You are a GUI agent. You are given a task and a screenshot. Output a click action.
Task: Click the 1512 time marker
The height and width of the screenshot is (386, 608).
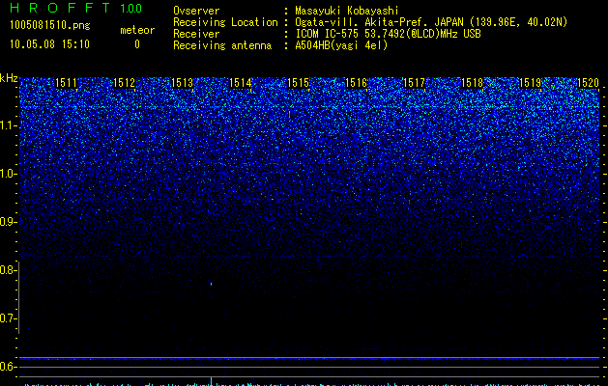[x=124, y=83]
